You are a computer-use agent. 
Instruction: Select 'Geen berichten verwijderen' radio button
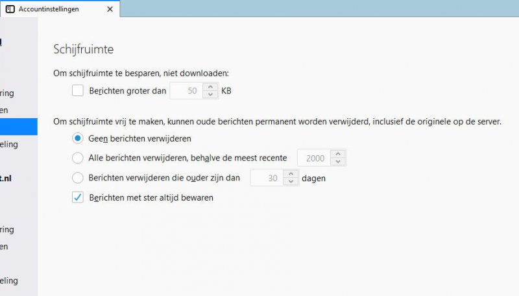click(78, 138)
